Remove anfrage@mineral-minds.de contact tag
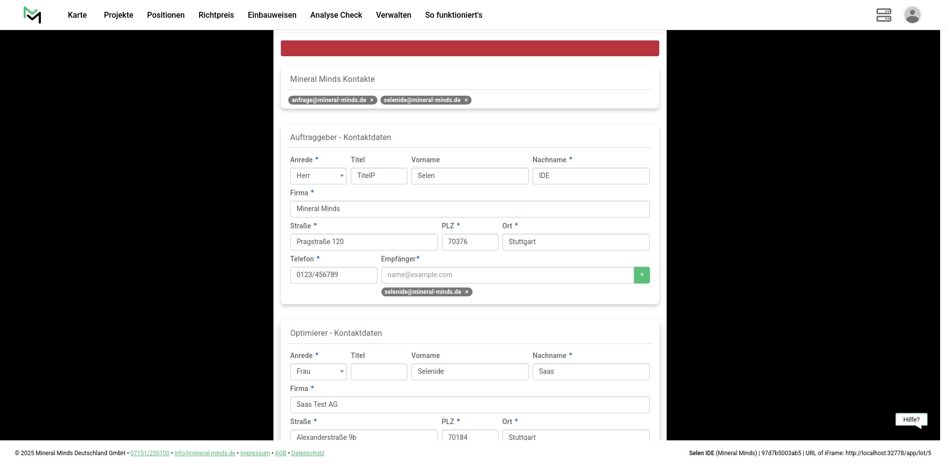The height and width of the screenshot is (465, 946). [x=372, y=100]
